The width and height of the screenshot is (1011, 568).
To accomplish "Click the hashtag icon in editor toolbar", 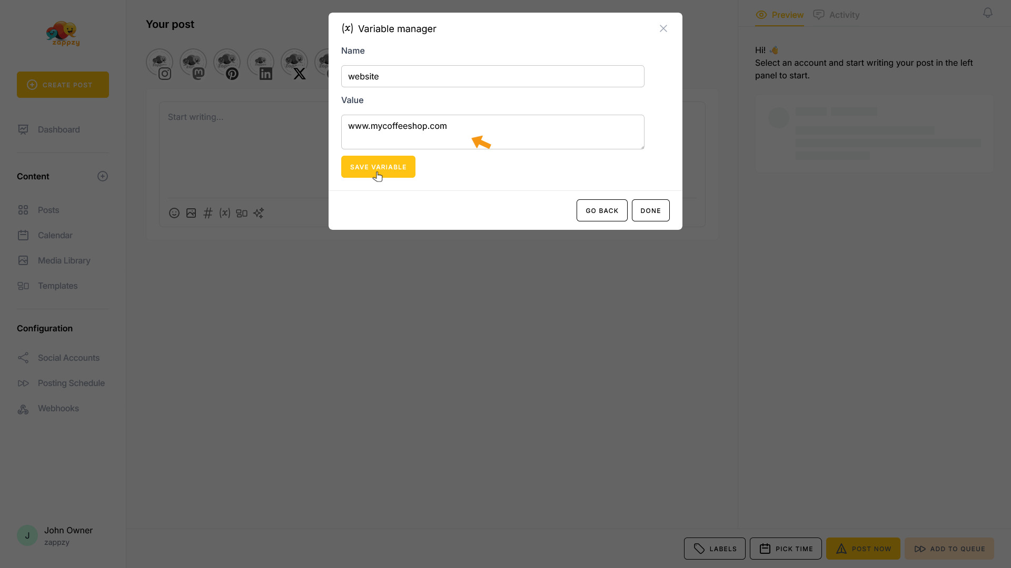I will point(208,213).
